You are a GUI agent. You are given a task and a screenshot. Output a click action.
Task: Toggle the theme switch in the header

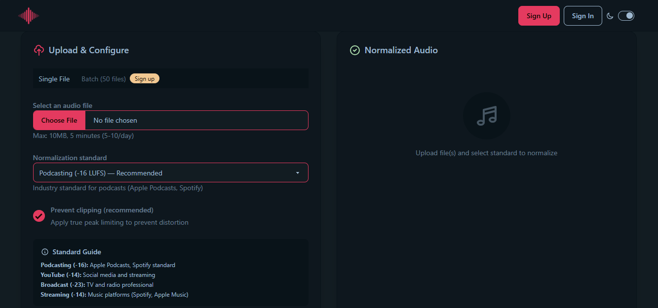626,15
